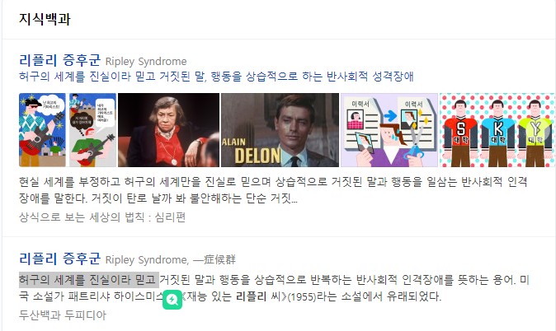
Task: Click source 두산백과 두피디아
Action: (x=63, y=315)
